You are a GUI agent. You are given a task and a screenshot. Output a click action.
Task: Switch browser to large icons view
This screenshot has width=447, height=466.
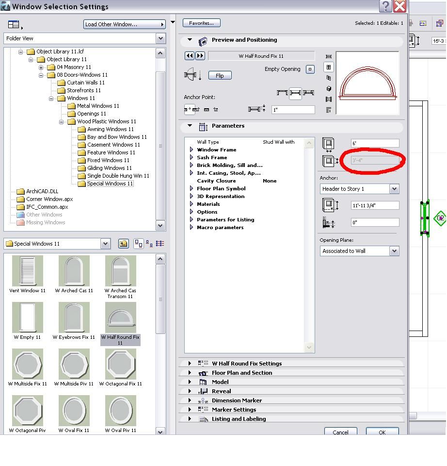(x=139, y=244)
